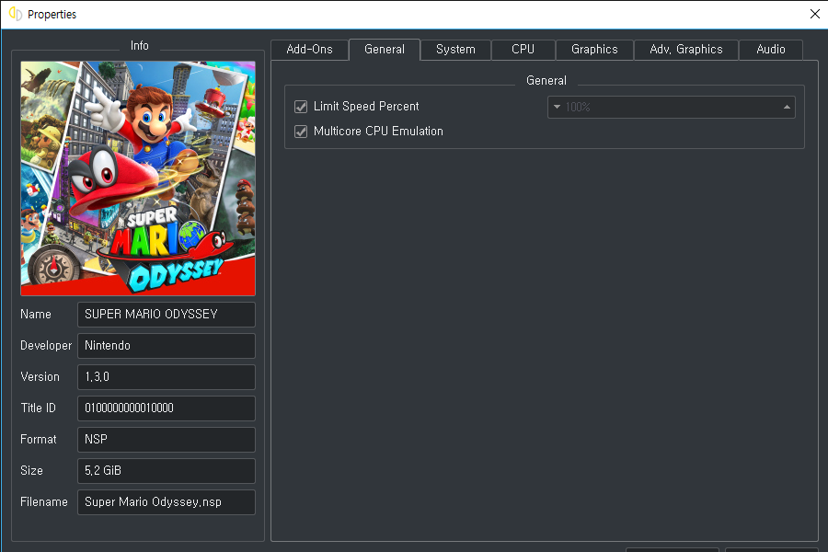Select the General tab
This screenshot has height=552, width=828.
point(385,50)
